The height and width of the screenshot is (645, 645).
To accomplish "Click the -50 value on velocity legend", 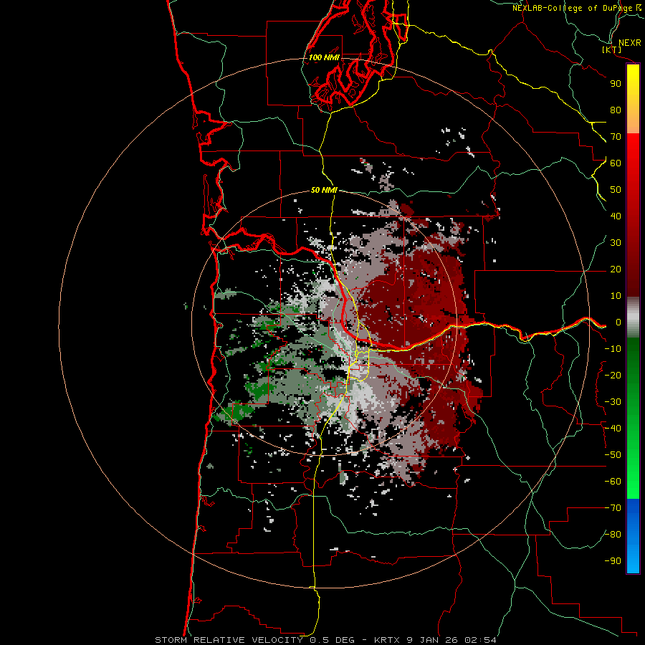I will (613, 455).
